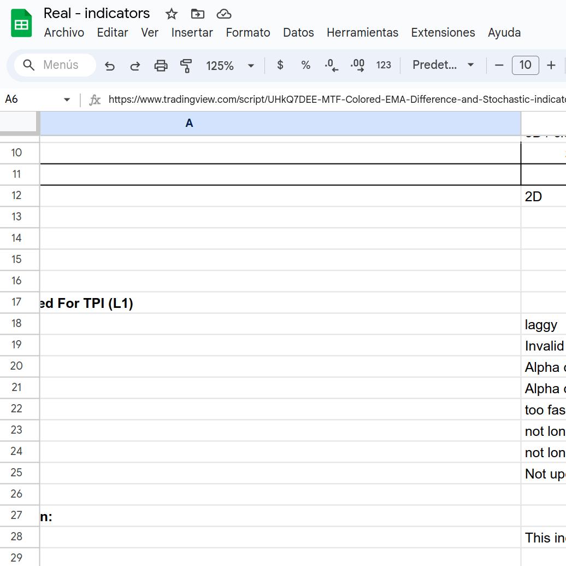This screenshot has width=566, height=566.
Task: Redo the last action
Action: (x=135, y=66)
